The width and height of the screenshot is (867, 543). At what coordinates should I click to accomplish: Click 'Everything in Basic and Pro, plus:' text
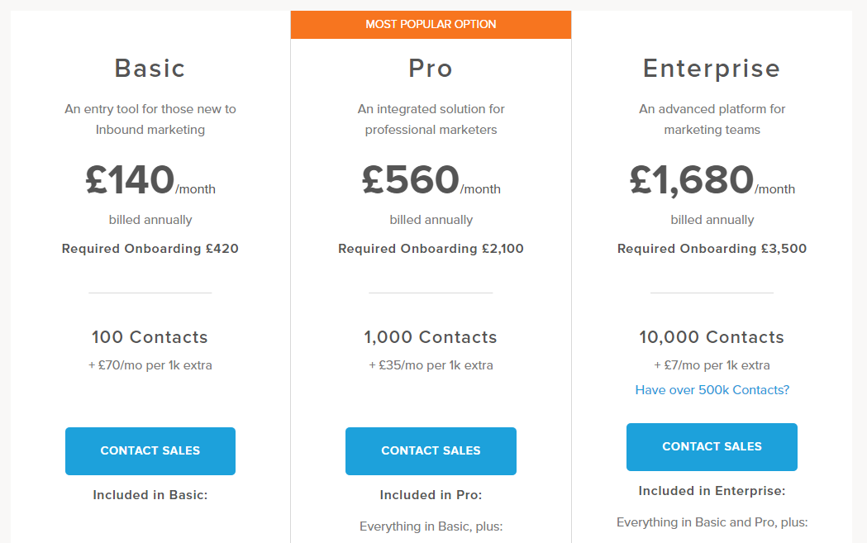tap(712, 522)
